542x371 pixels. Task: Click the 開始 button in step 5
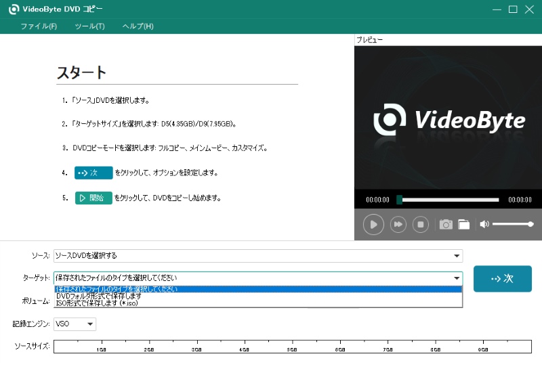click(93, 198)
